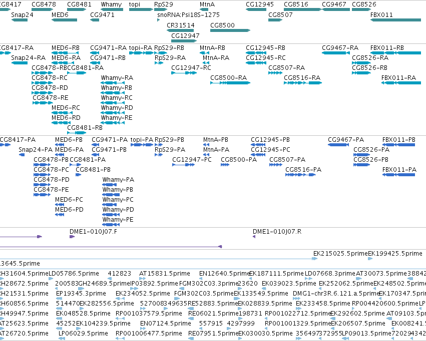426x341 pixels.
Task: Click the MtnA-RB transcript label
Action: tap(212, 48)
